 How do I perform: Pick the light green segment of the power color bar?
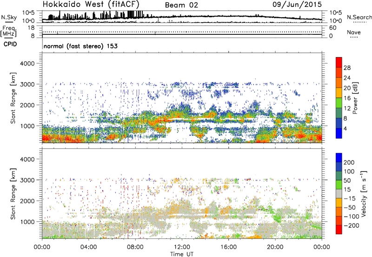pos(339,103)
